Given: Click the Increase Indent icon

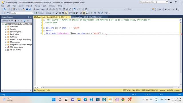Looking at the screenshot, I should coord(102,13).
